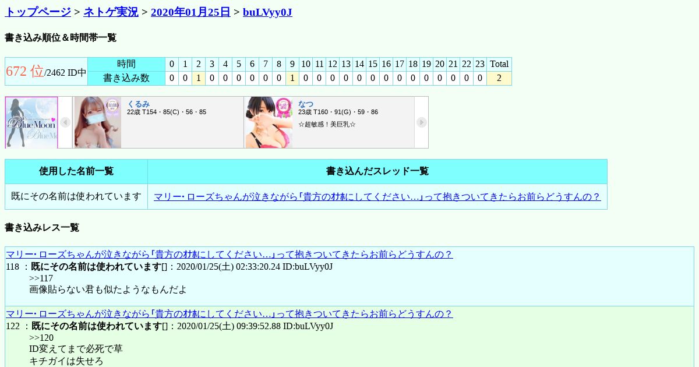The image size is (699, 367).
Task: Open the 2020年01月25日 breadcrumb link
Action: (x=190, y=12)
